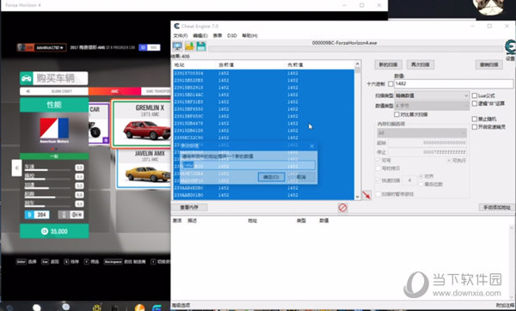
Task: Toggle the 写时拷贝 checkbox
Action: click(378, 168)
